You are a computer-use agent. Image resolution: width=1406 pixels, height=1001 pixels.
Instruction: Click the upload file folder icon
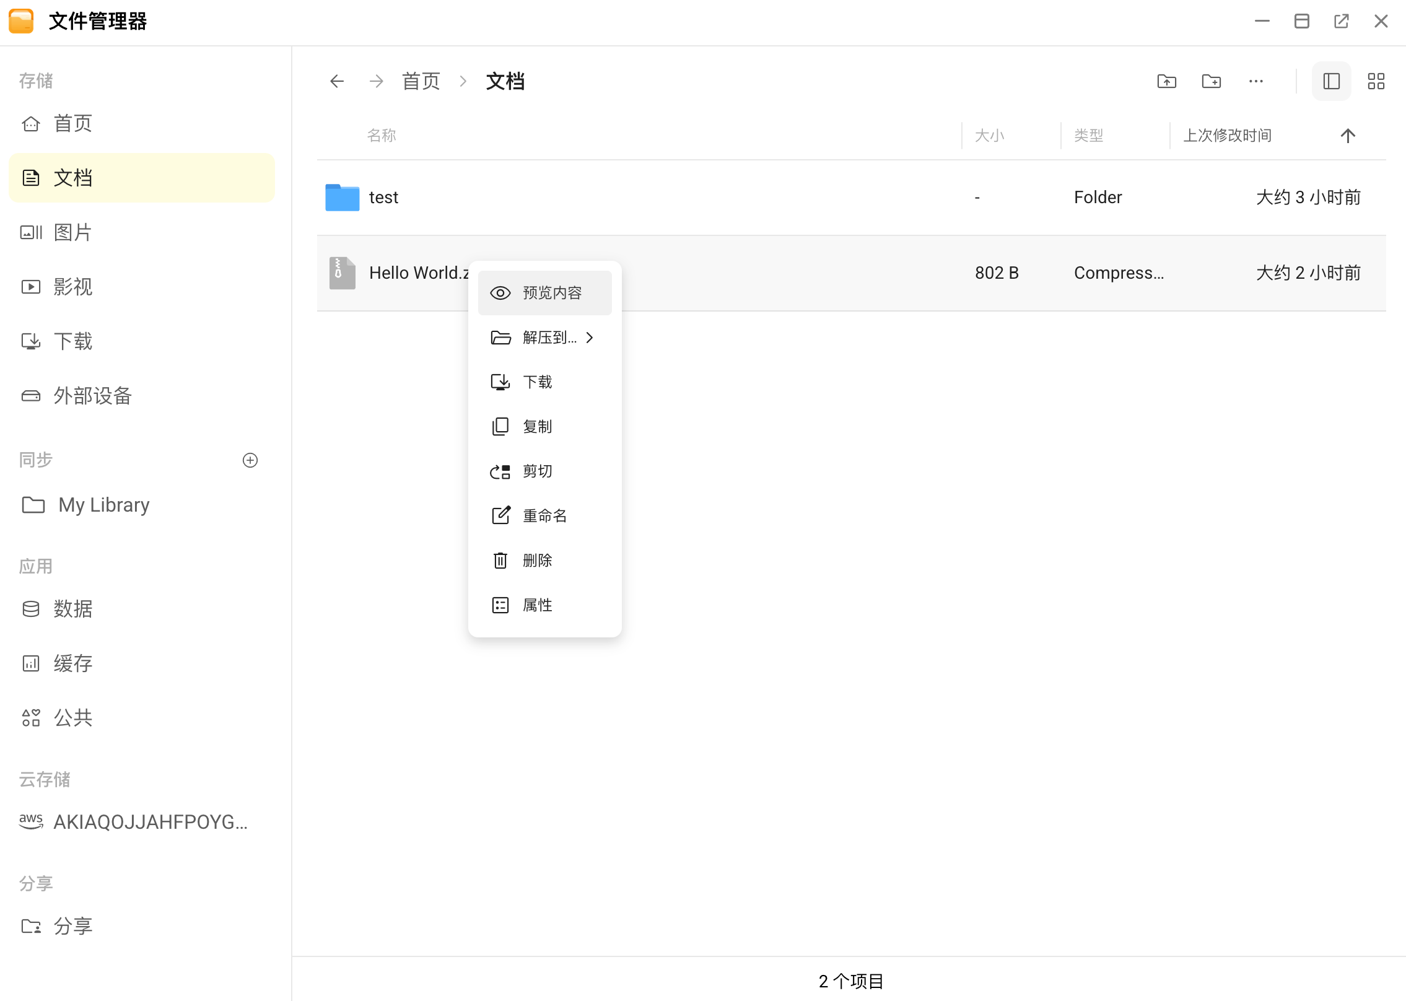[x=1167, y=81]
